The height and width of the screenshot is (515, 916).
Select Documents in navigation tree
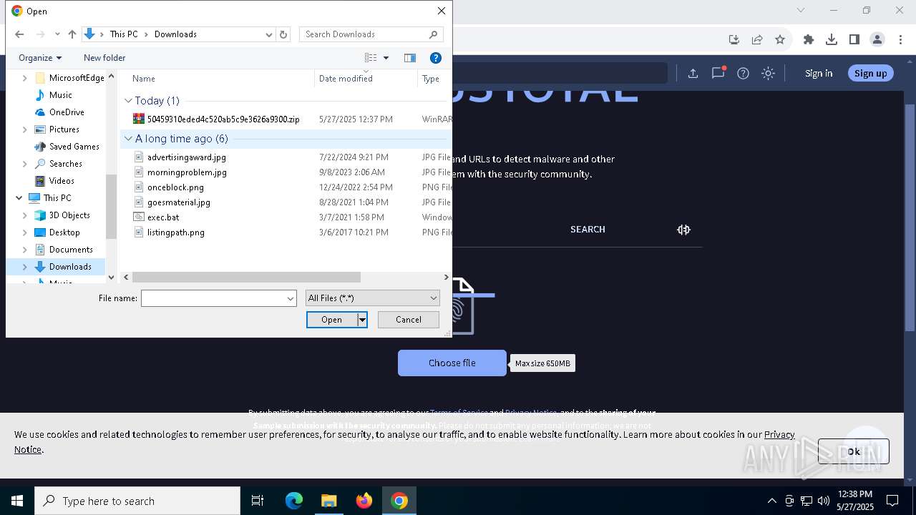pos(71,250)
